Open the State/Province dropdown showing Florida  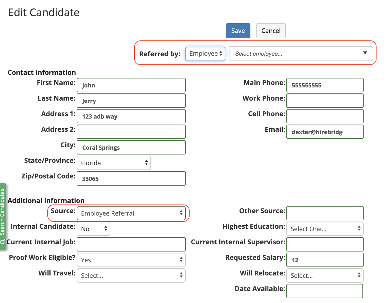114,163
